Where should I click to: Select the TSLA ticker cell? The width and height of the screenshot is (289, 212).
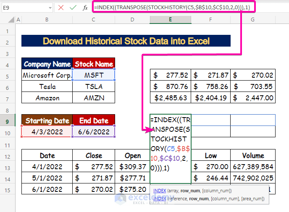pos(94,86)
